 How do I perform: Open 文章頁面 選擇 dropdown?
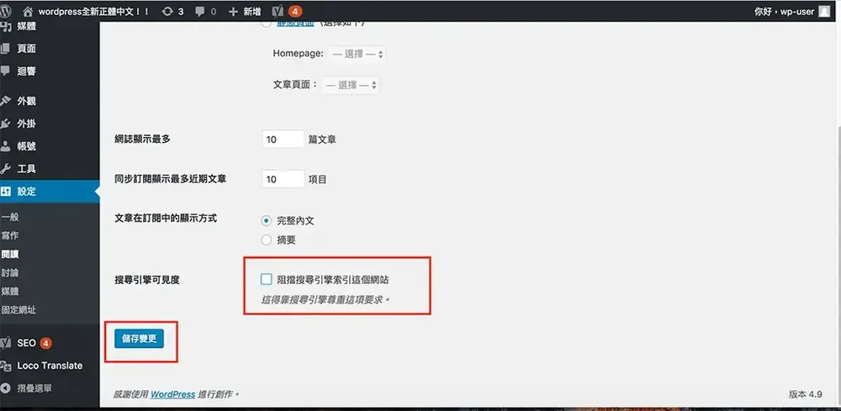(350, 85)
